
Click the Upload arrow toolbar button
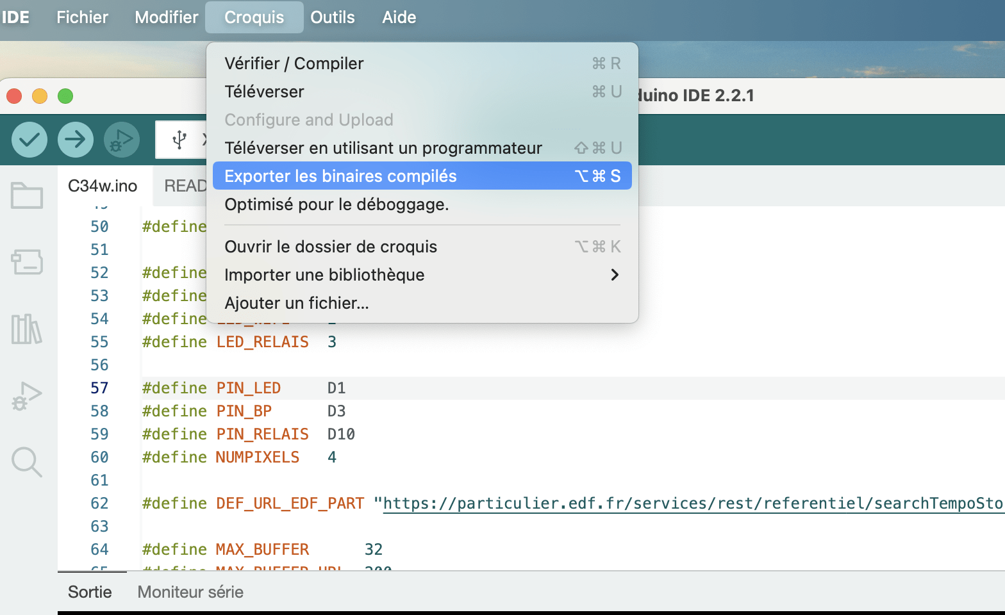tap(76, 139)
